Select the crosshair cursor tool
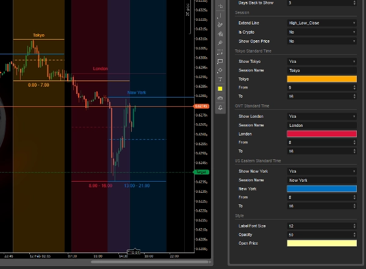The image size is (366, 269). point(220,6)
